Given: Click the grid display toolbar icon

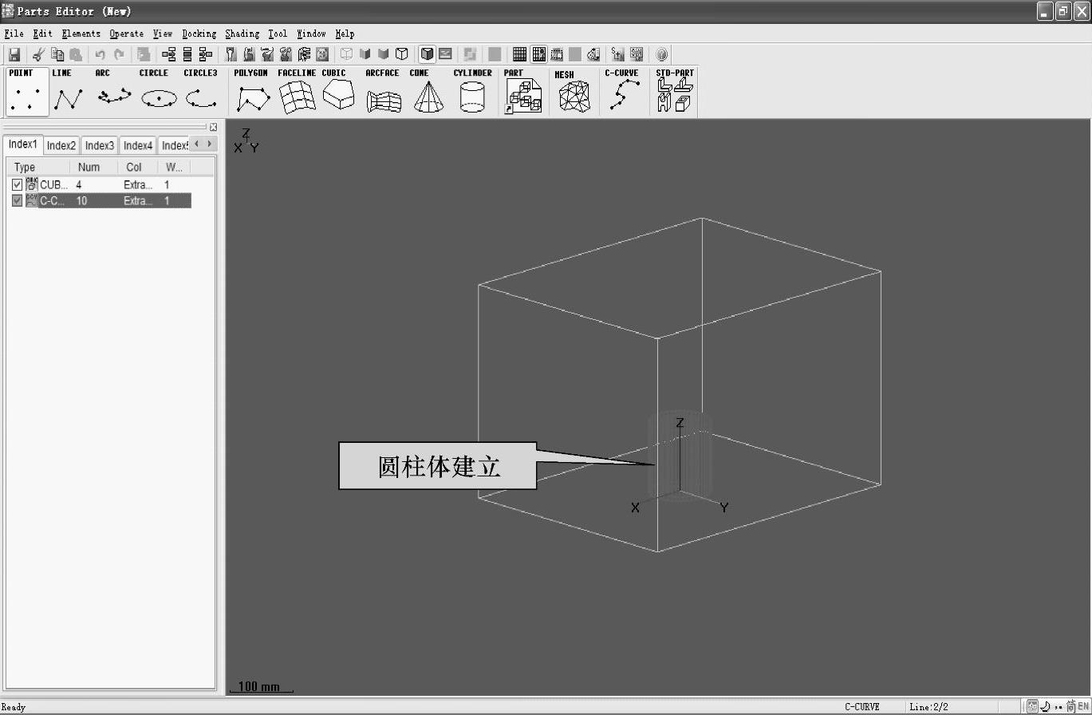Looking at the screenshot, I should pyautogui.click(x=519, y=54).
